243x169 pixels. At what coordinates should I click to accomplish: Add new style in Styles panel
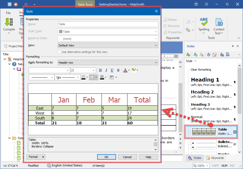tap(196, 55)
